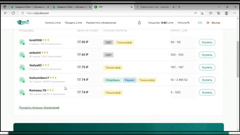Click seller name 1katya83
This screenshot has height=135, width=240.
pos(35,65)
